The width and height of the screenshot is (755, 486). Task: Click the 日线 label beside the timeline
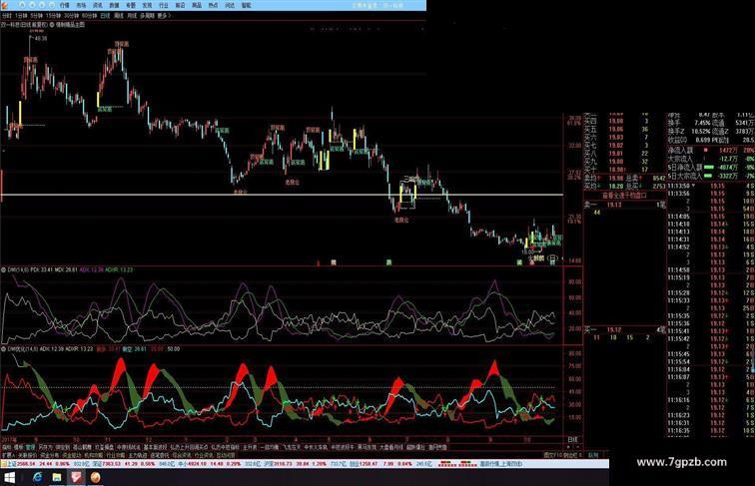tap(572, 440)
